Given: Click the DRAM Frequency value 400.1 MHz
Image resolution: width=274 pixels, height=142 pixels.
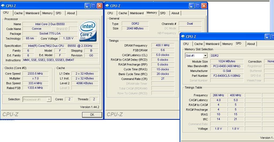Looking at the screenshot, I should click(x=163, y=45).
